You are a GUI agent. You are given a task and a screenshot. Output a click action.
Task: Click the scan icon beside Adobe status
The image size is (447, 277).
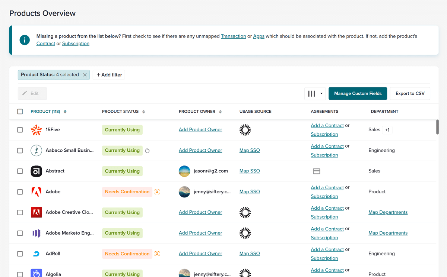point(157,192)
